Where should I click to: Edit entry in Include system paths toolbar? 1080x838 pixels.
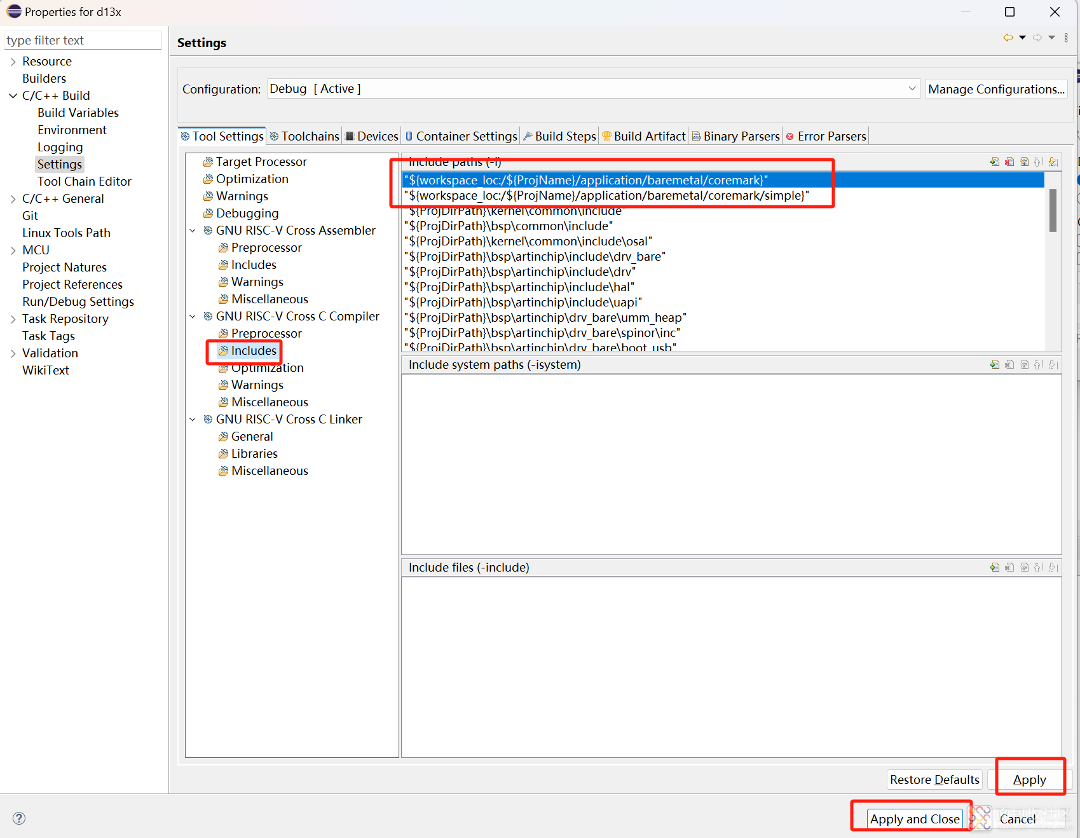pos(1024,364)
